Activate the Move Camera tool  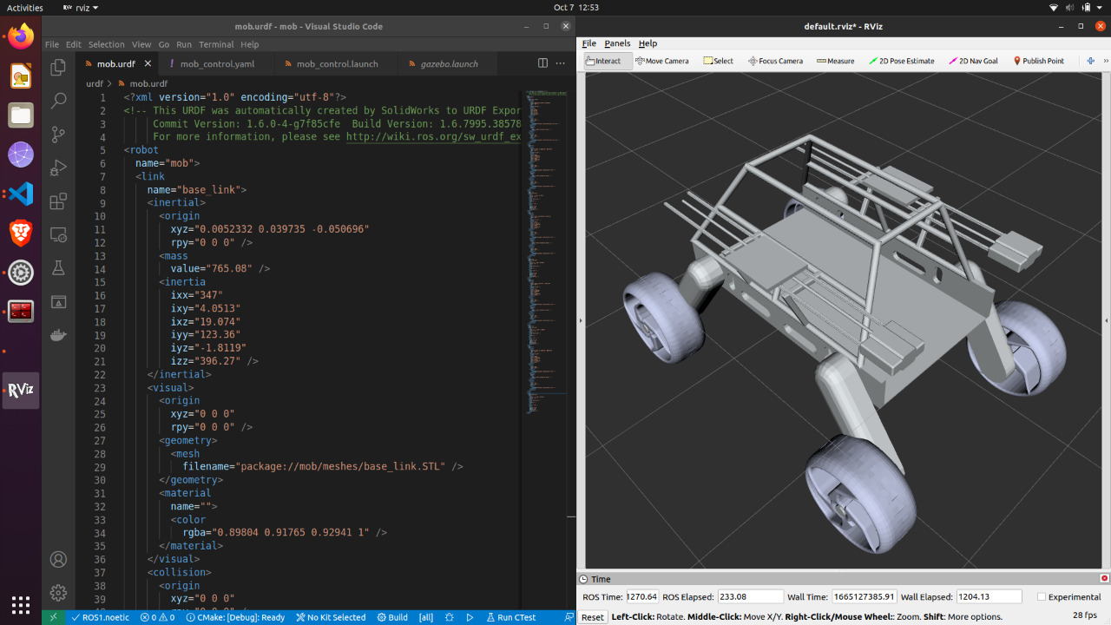click(x=662, y=61)
